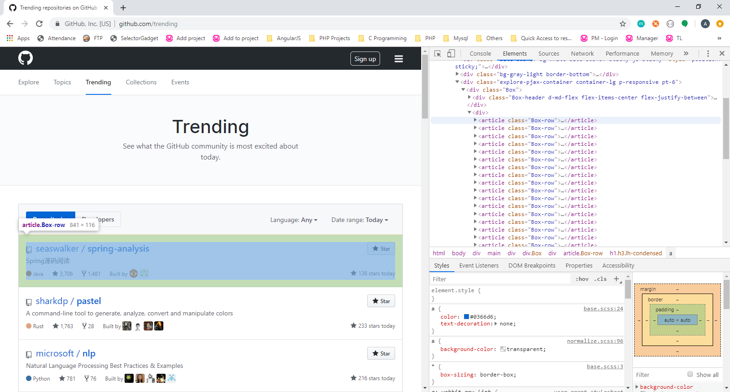The width and height of the screenshot is (730, 392).
Task: Open the Date range: Today dropdown
Action: (360, 220)
